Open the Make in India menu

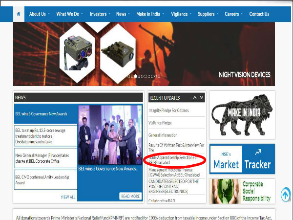pyautogui.click(x=148, y=14)
